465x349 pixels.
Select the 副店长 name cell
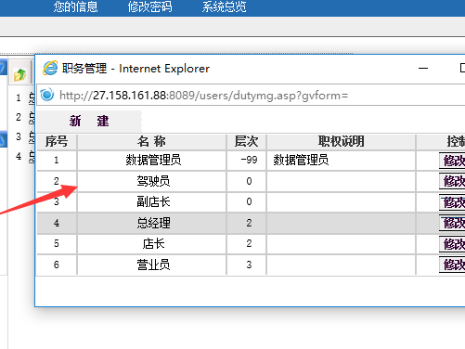[151, 202]
